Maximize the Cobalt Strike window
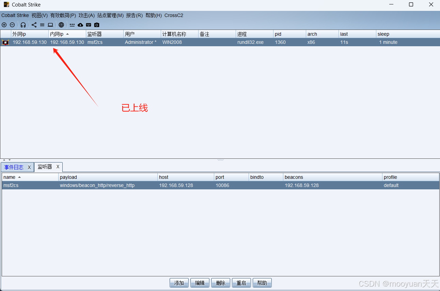Image resolution: width=440 pixels, height=291 pixels. 411,4
